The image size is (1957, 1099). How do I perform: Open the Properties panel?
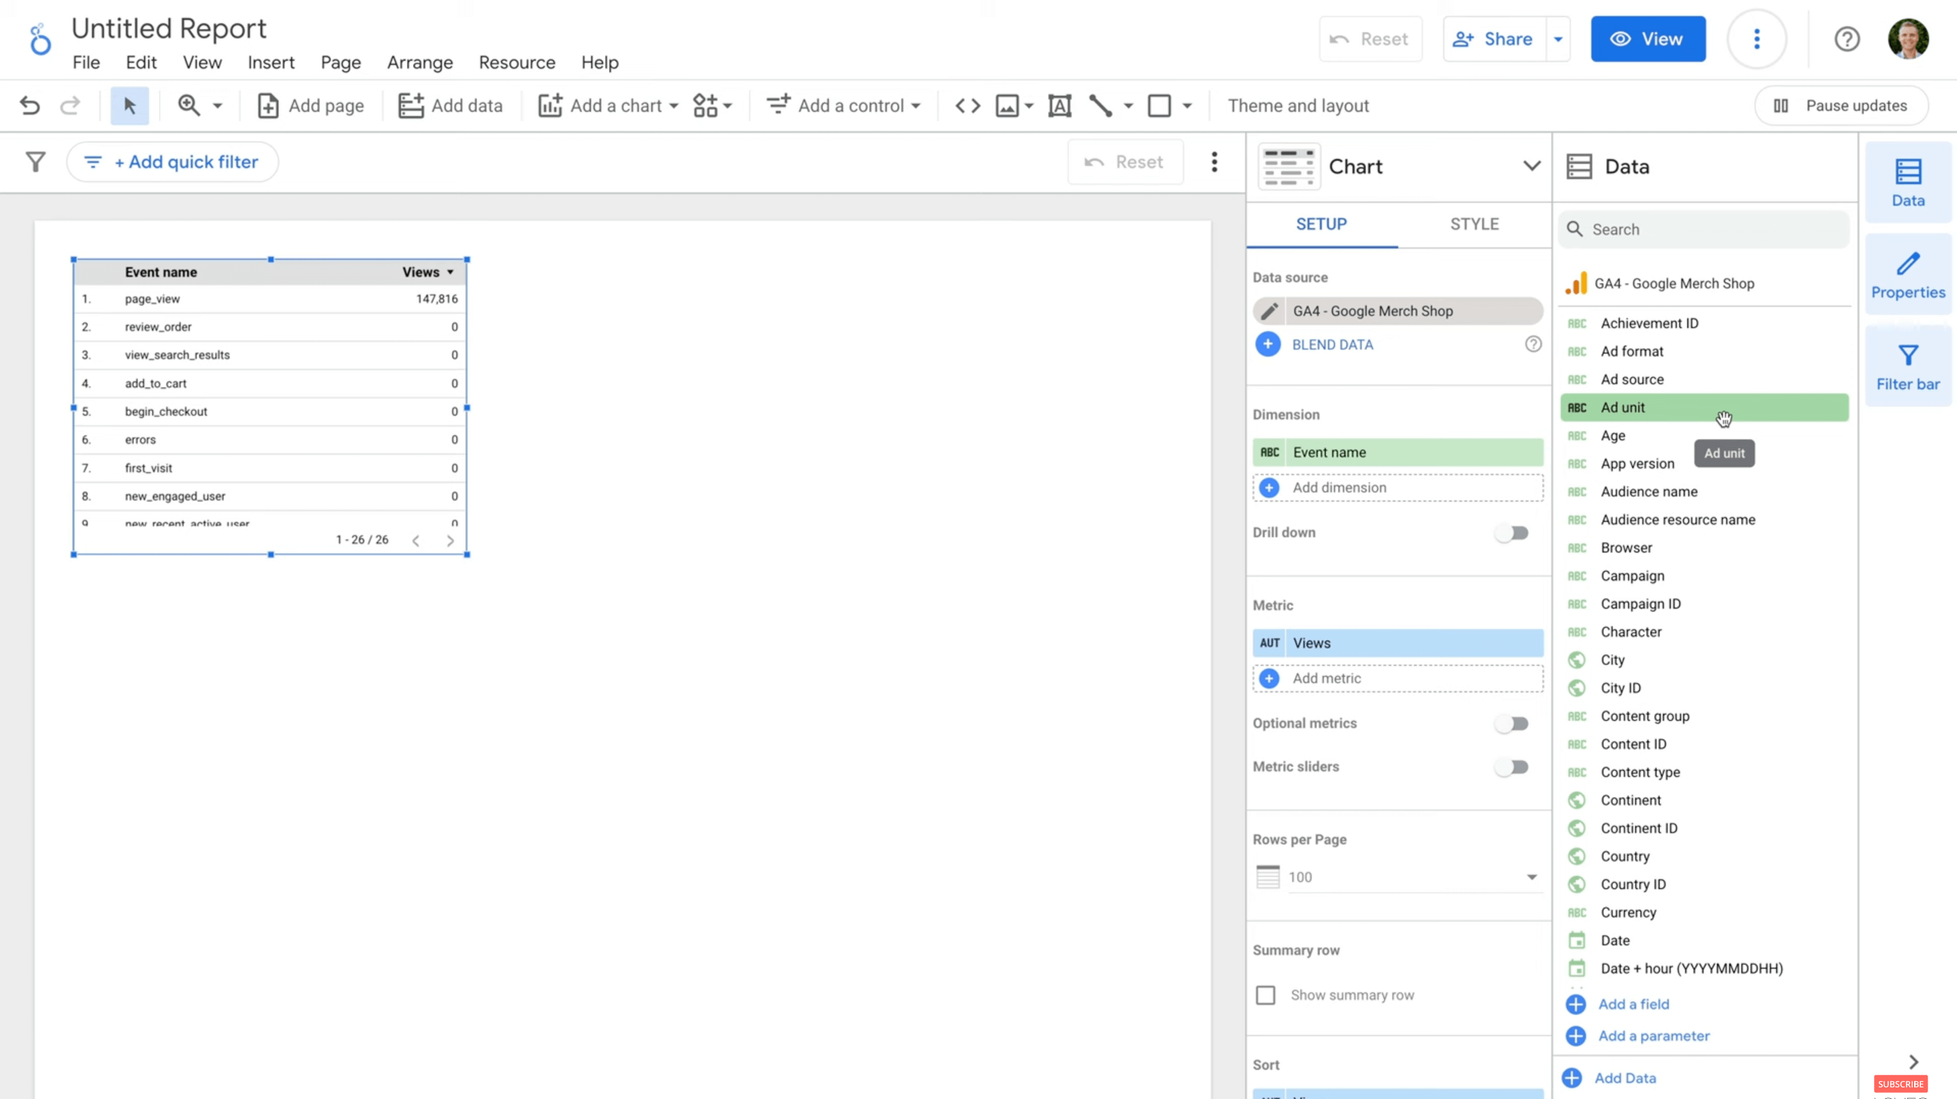point(1909,273)
